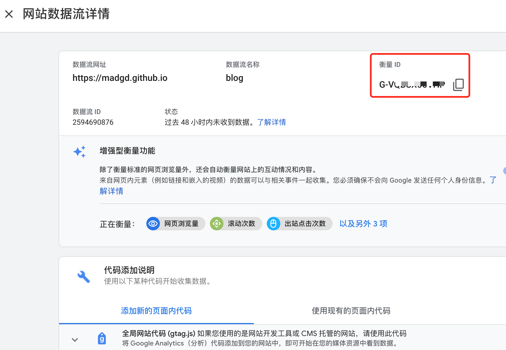The image size is (506, 350).
Task: Open 了解详情 link next to status message
Action: pyautogui.click(x=272, y=122)
